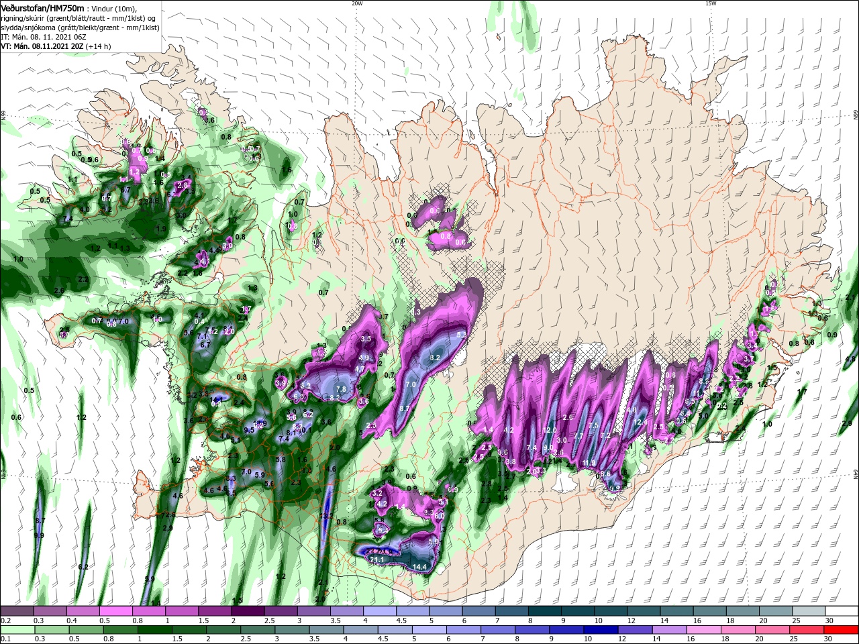
Task: Click the purple snow legend swatch starting at 0.2
Action: [16, 611]
